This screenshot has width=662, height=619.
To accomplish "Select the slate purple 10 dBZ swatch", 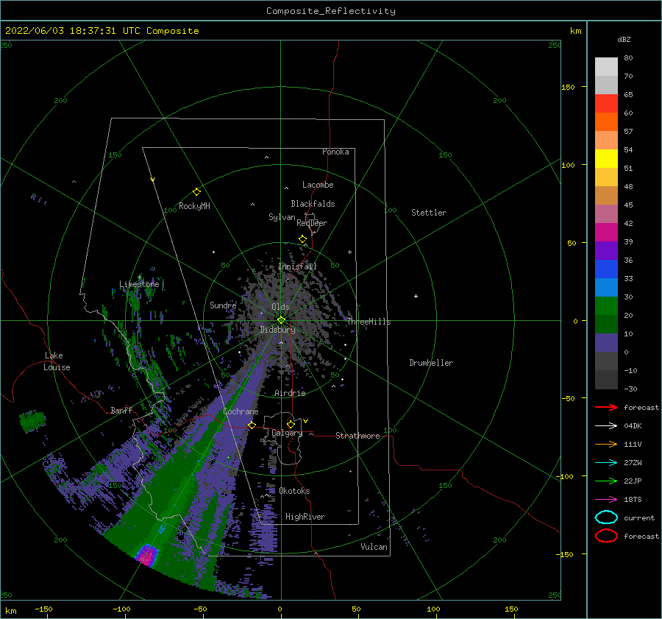I will click(606, 342).
